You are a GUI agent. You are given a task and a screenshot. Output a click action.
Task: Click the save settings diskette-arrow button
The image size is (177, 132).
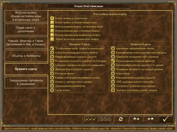(136, 119)
